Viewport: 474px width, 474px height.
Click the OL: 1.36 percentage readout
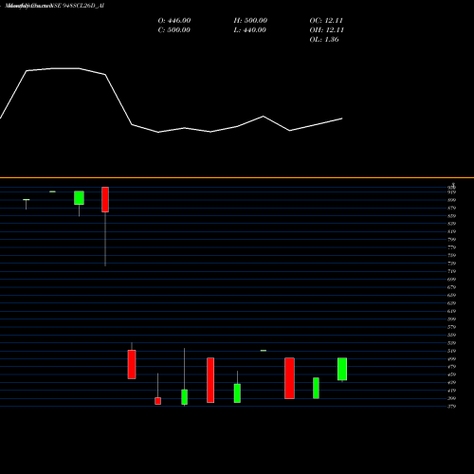pyautogui.click(x=324, y=40)
